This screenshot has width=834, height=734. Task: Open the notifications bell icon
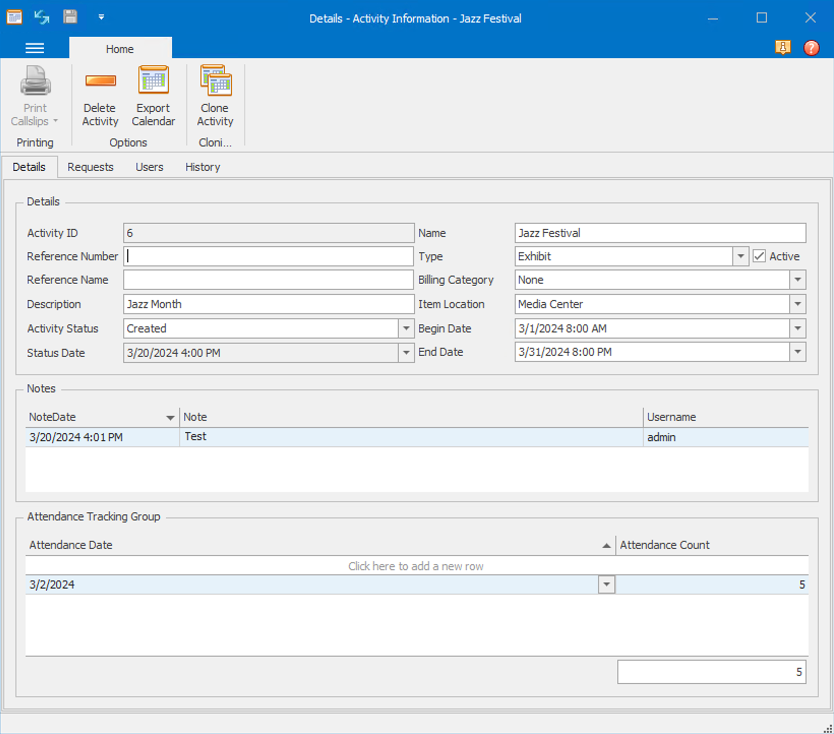click(x=783, y=48)
